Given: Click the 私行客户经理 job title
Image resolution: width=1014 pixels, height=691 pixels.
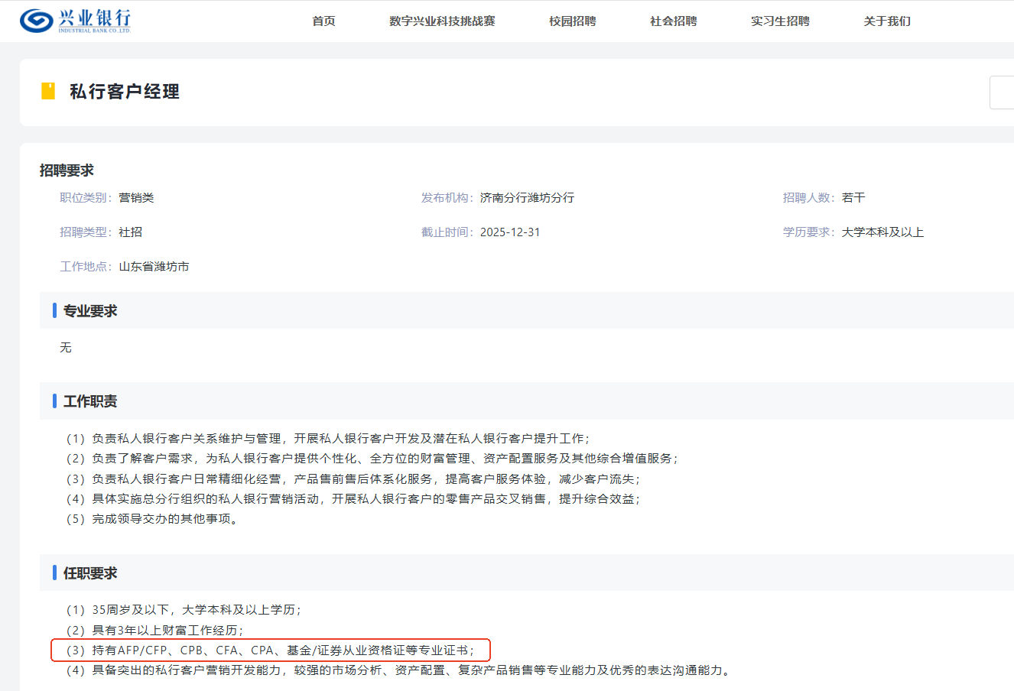Looking at the screenshot, I should [125, 92].
